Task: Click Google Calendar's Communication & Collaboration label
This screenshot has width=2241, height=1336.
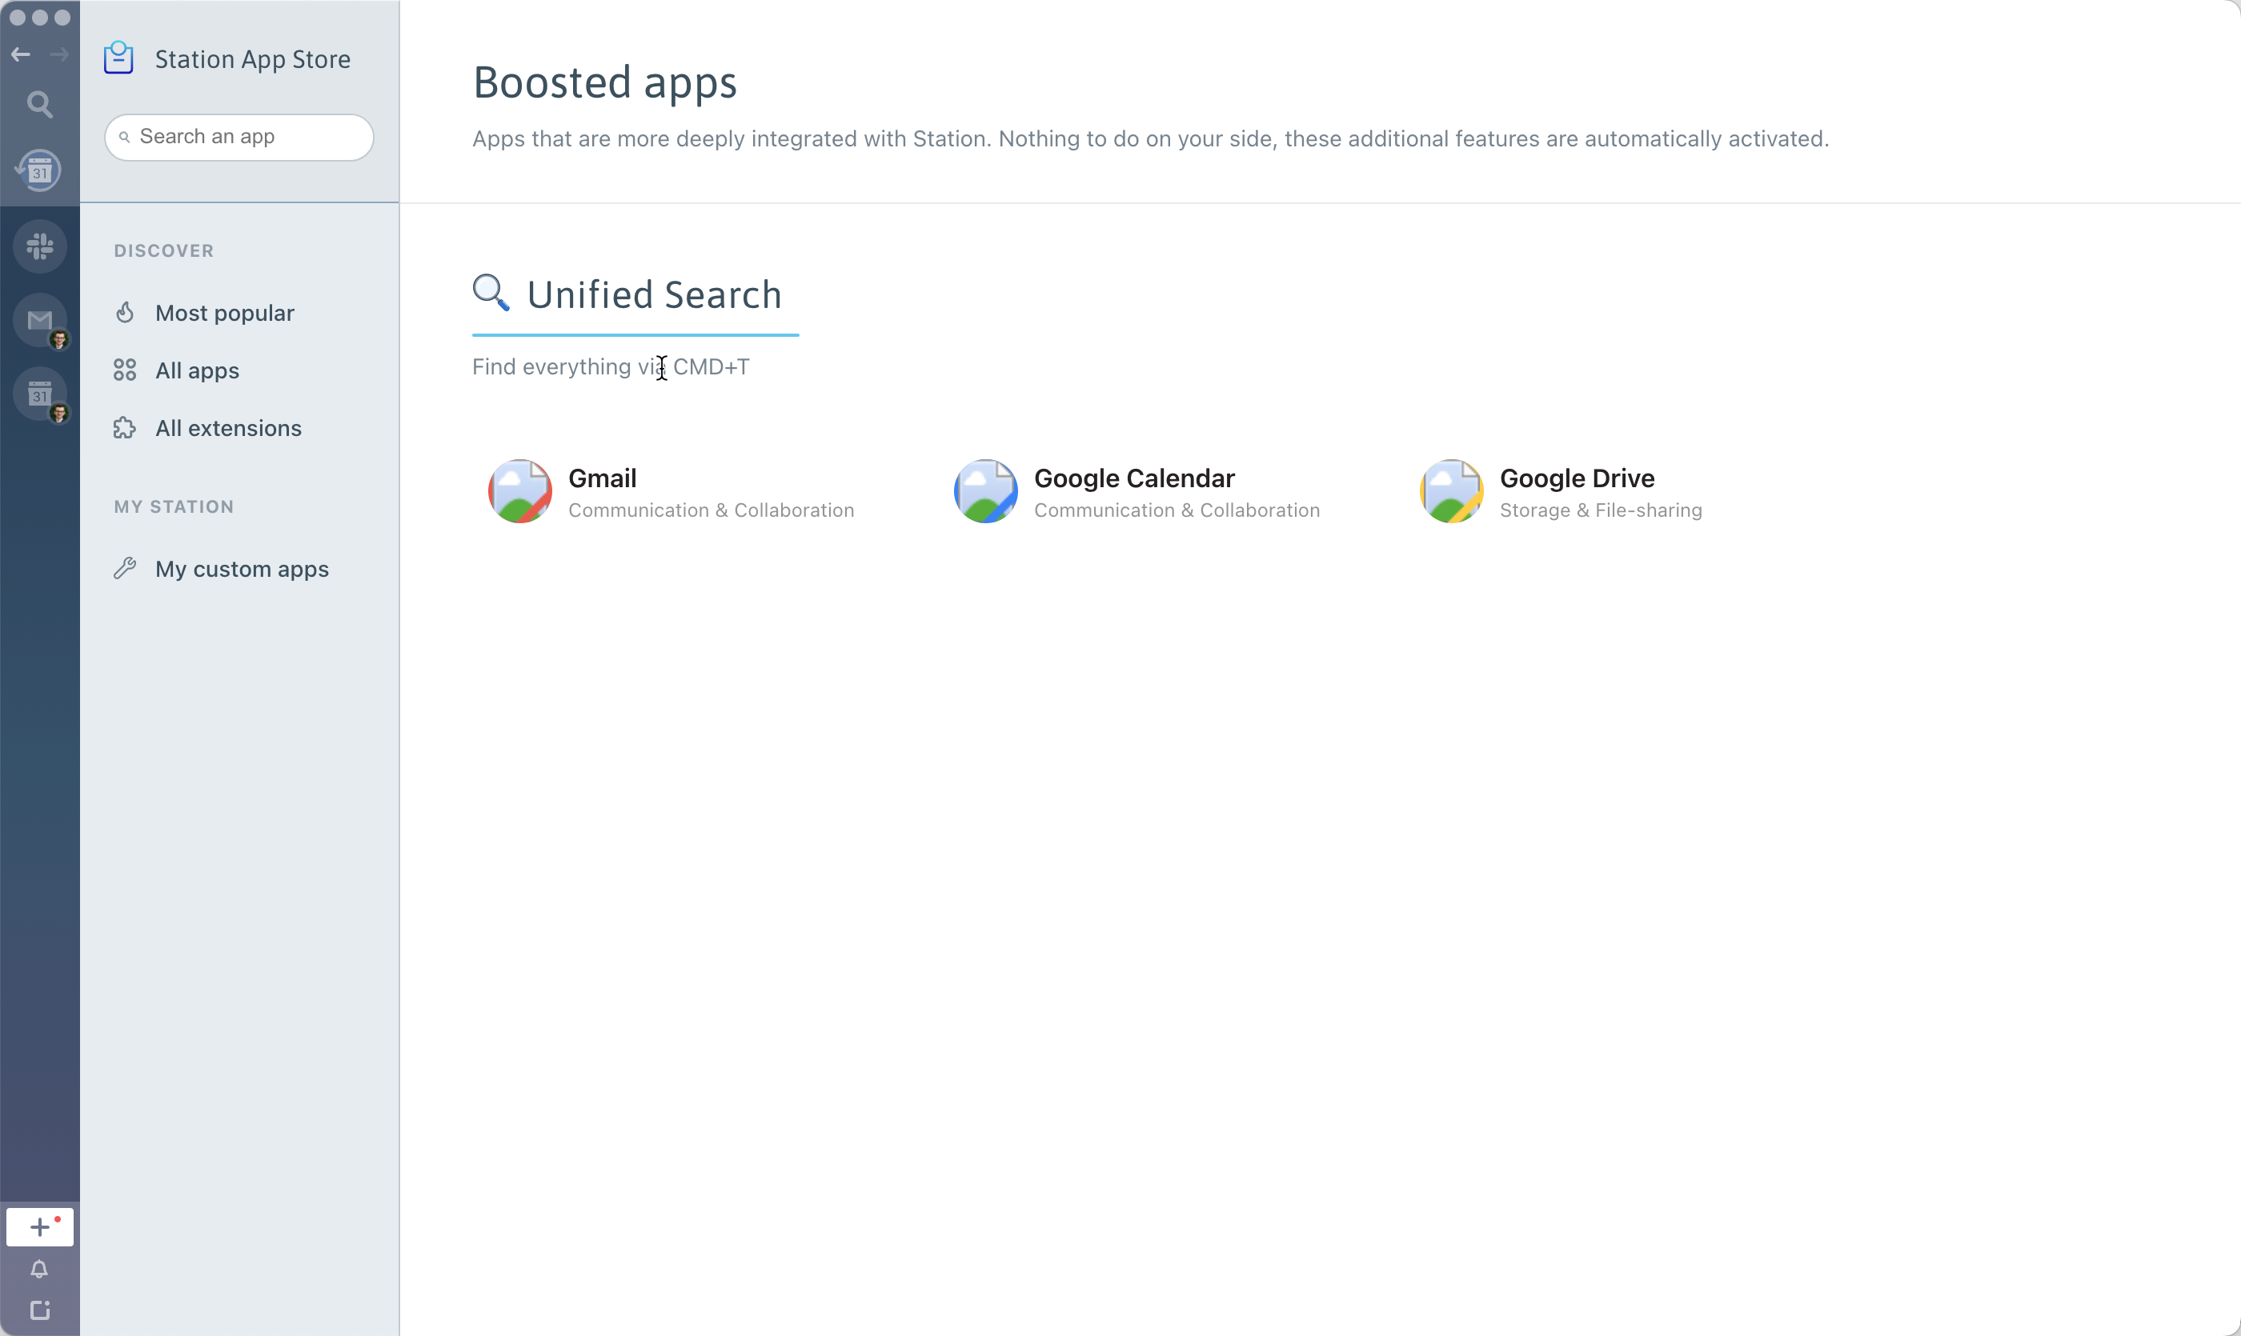Action: (1177, 510)
